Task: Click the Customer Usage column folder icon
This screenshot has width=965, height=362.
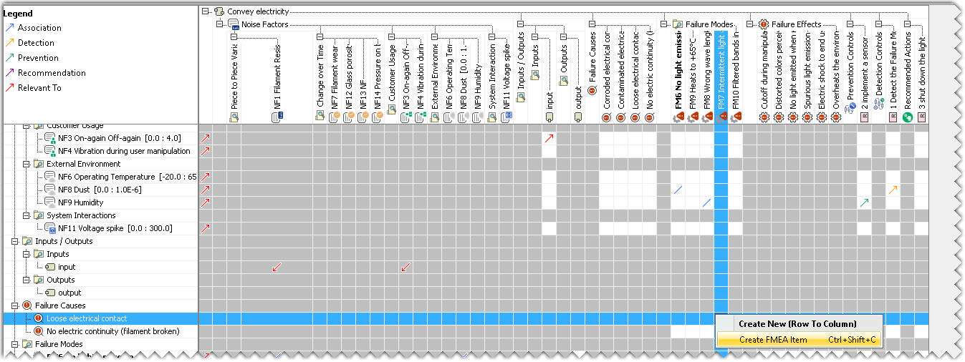Action: [391, 109]
